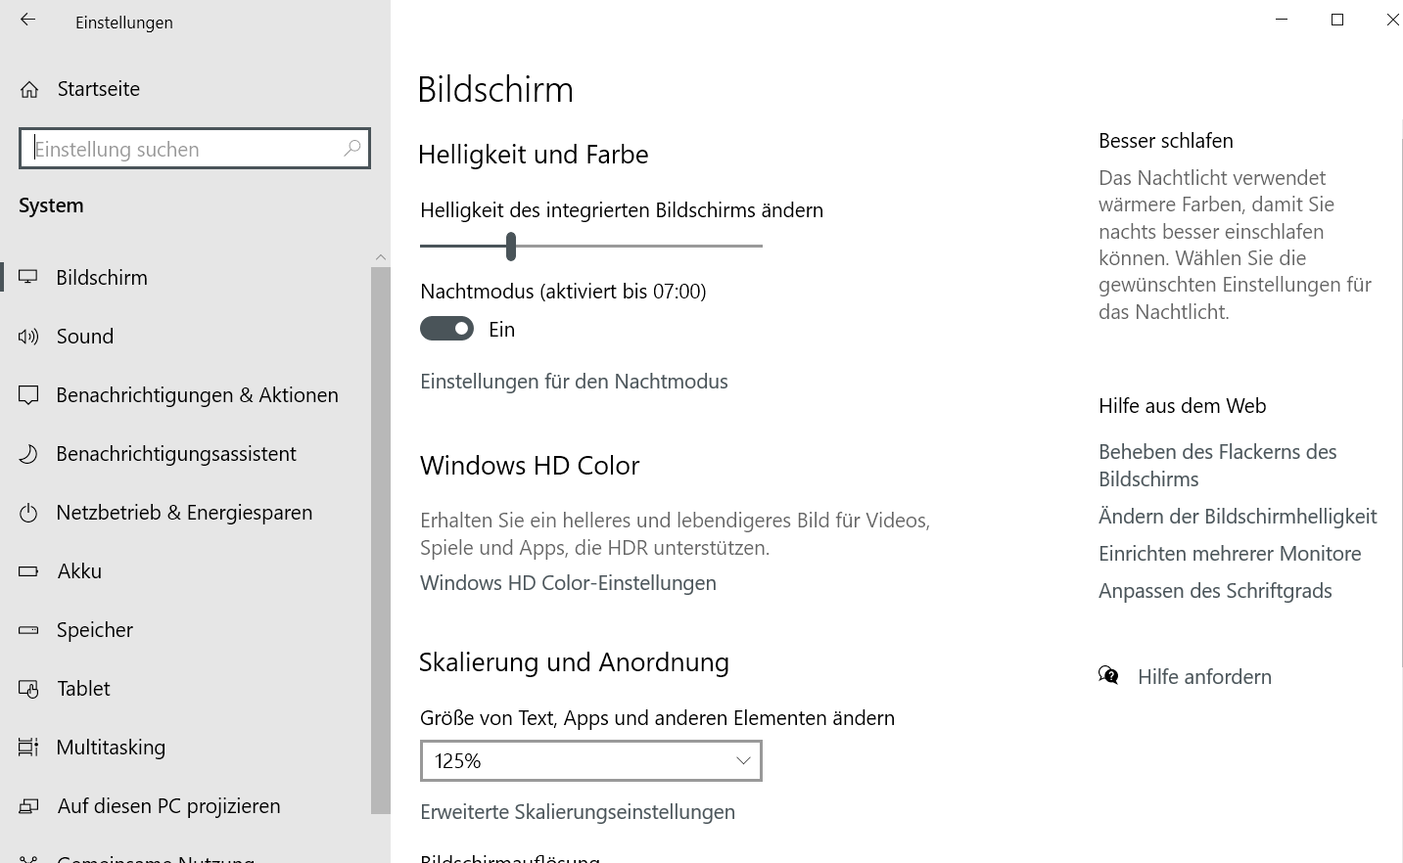
Task: Open the Speicher settings page
Action: (x=94, y=630)
